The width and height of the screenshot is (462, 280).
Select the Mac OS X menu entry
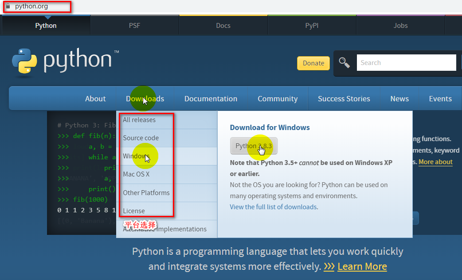(135, 174)
